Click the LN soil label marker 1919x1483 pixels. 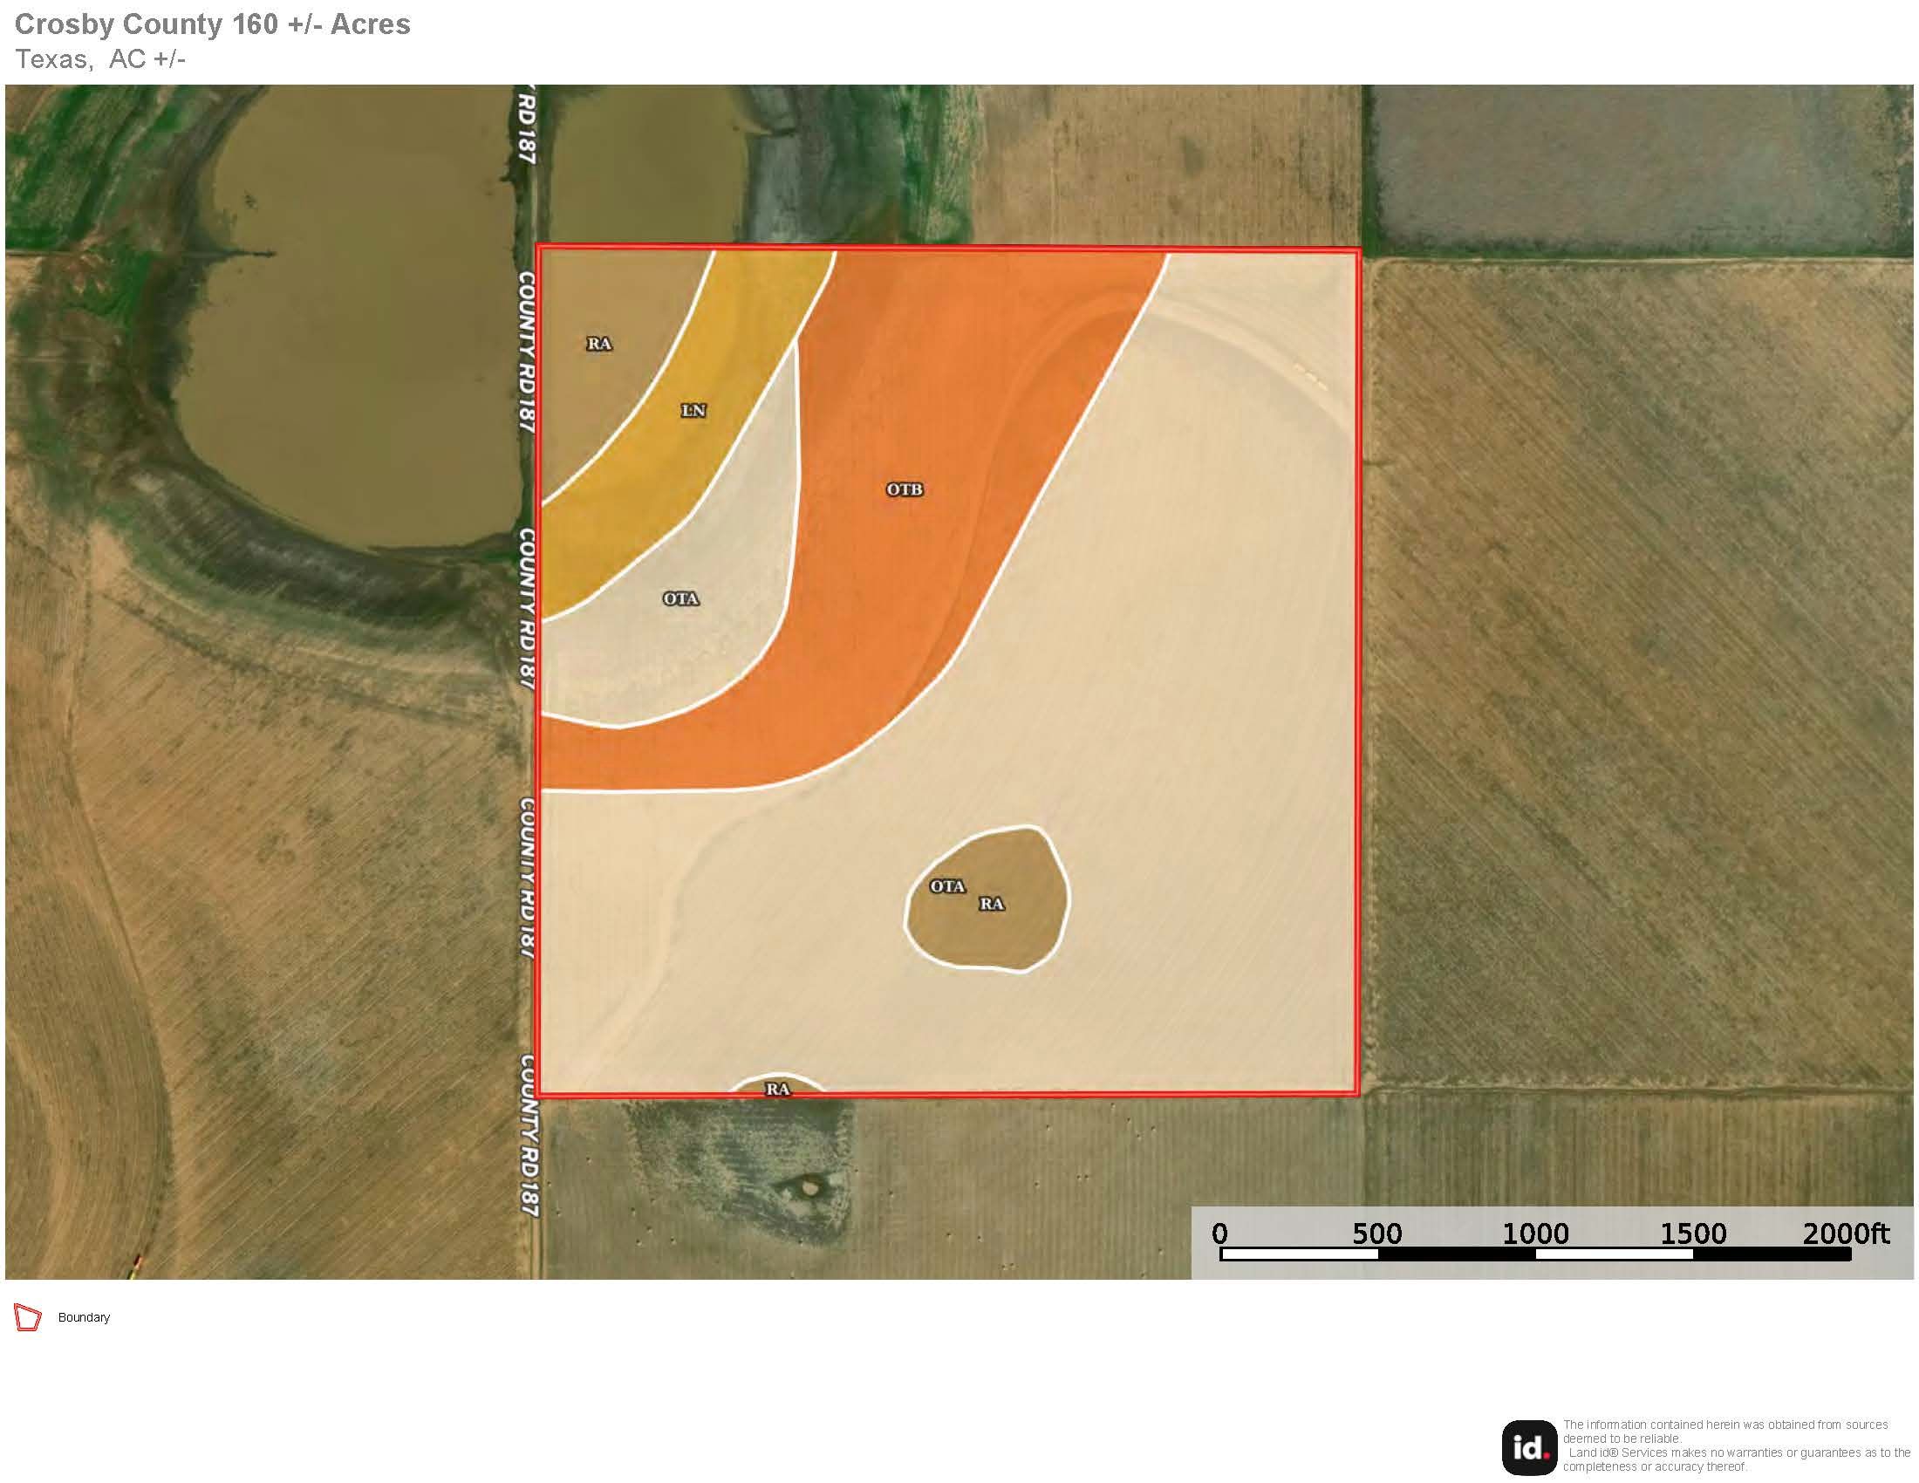point(693,410)
